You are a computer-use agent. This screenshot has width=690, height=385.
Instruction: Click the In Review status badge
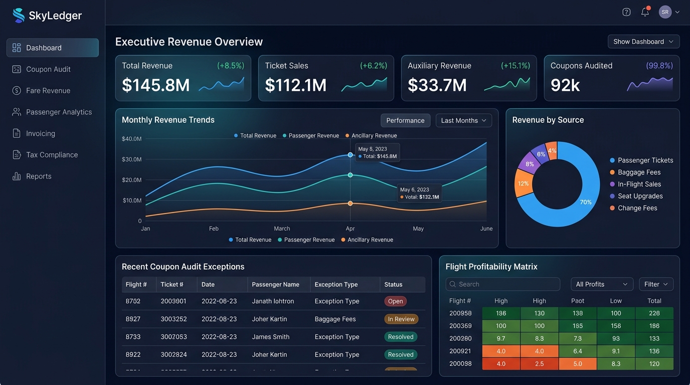click(401, 319)
